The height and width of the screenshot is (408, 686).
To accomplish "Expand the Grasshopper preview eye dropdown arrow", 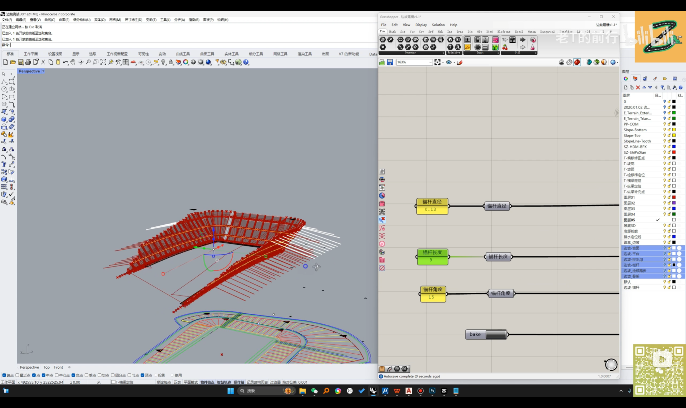I will (x=454, y=62).
